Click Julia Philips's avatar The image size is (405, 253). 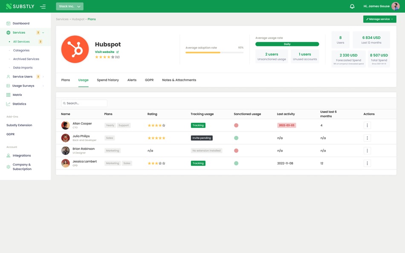coord(65,138)
